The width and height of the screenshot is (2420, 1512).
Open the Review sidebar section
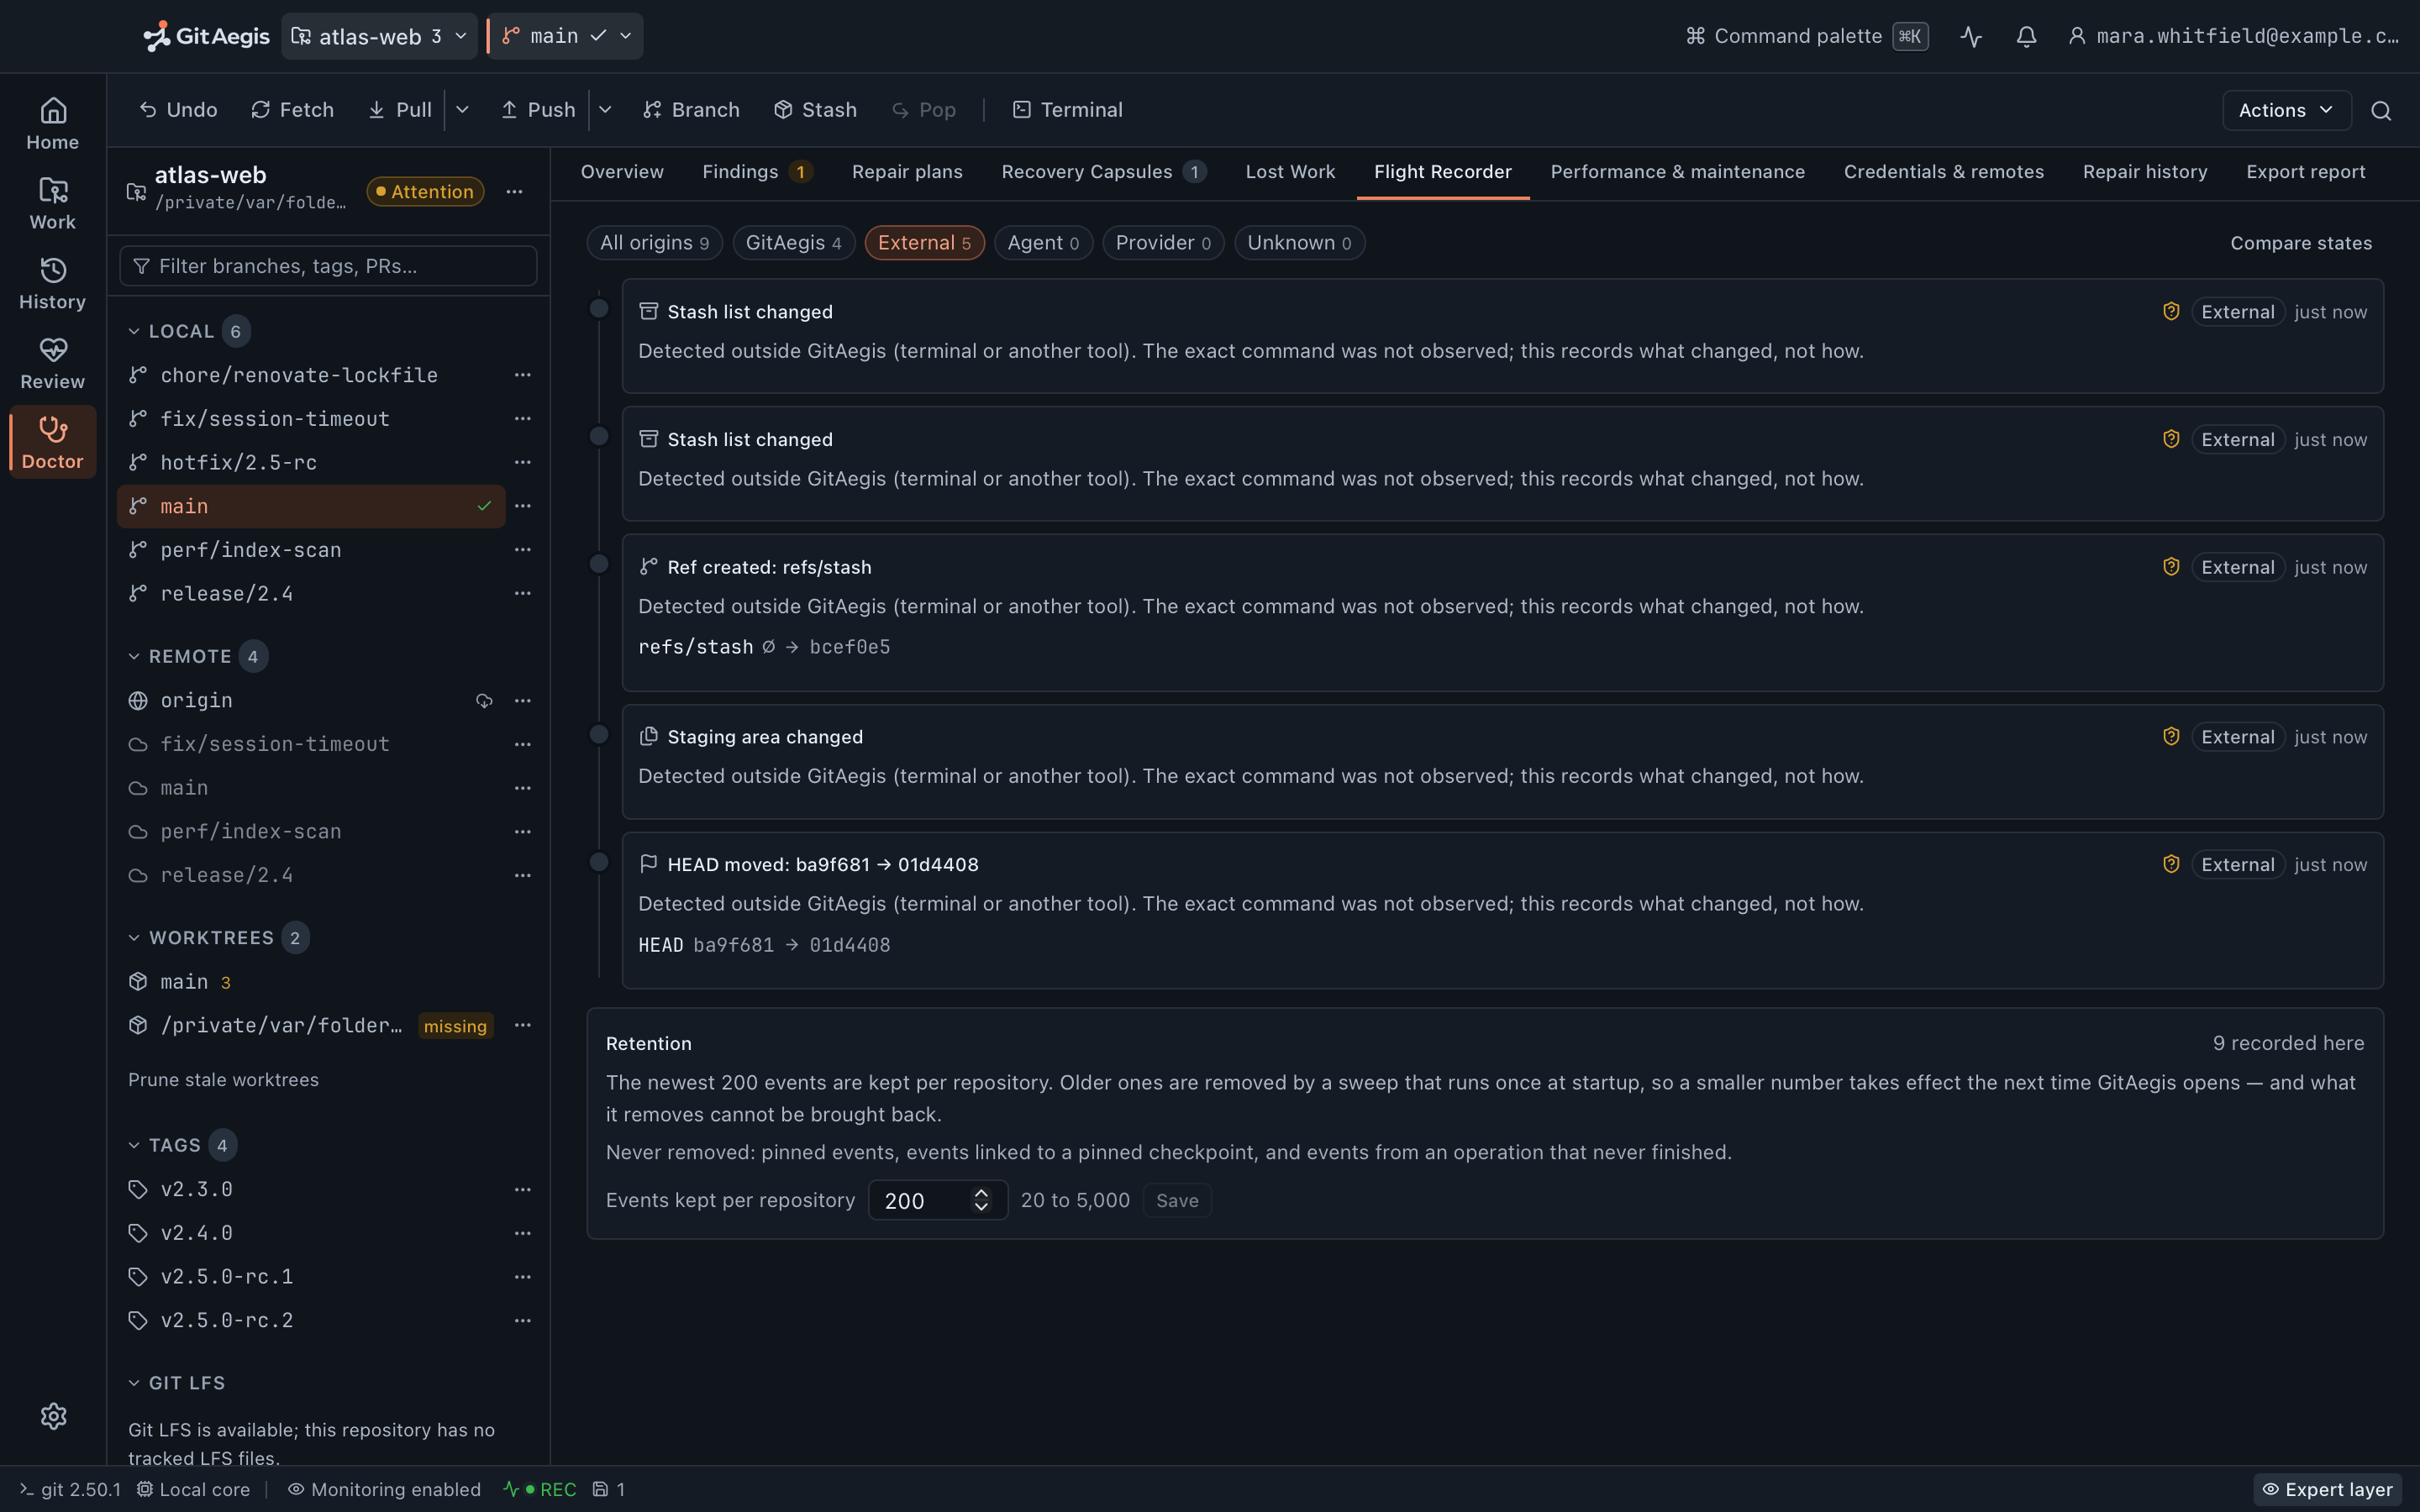point(52,364)
